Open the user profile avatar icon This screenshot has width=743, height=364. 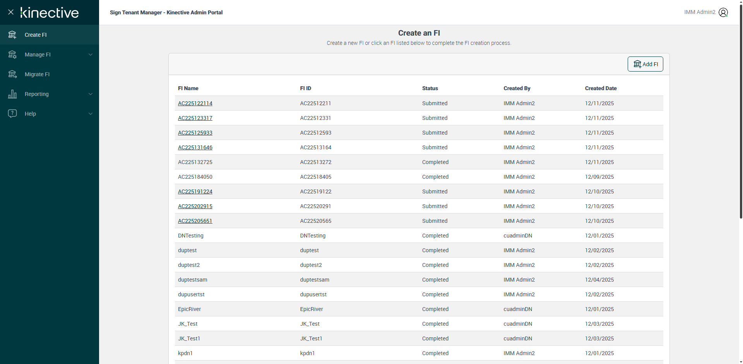[x=723, y=12]
